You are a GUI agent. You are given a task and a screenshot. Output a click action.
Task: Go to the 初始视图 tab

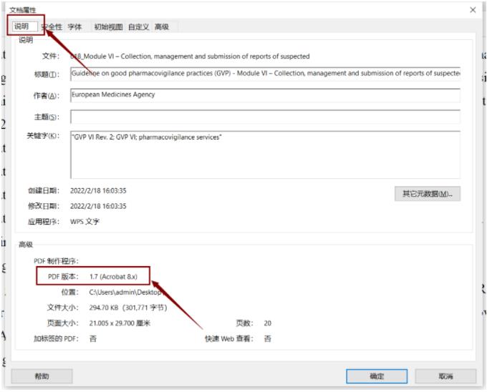tap(107, 27)
